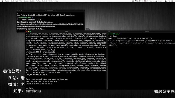Screen dimensions: 175x98
Task: Open Notification Center icon
Action: click(x=172, y=1)
